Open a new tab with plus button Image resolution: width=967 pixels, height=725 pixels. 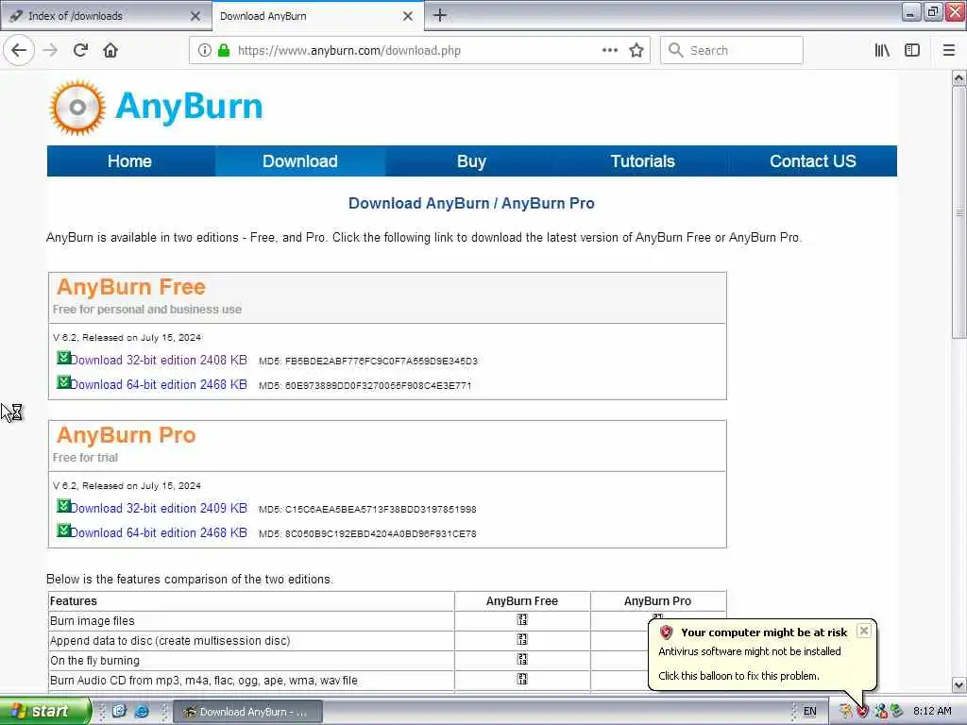tap(440, 15)
